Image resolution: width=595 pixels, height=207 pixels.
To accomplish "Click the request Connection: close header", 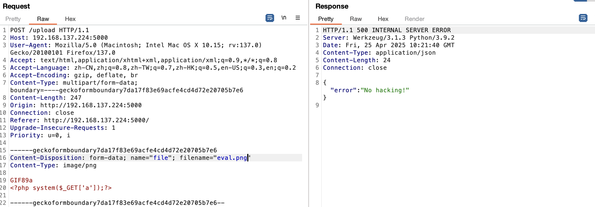I will (42, 113).
